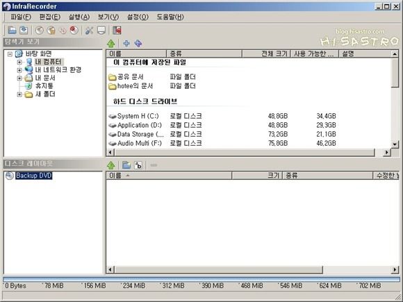Screen dimensions: 403x302
Task: Sort explorer list by 종류 column
Action: (x=204, y=53)
